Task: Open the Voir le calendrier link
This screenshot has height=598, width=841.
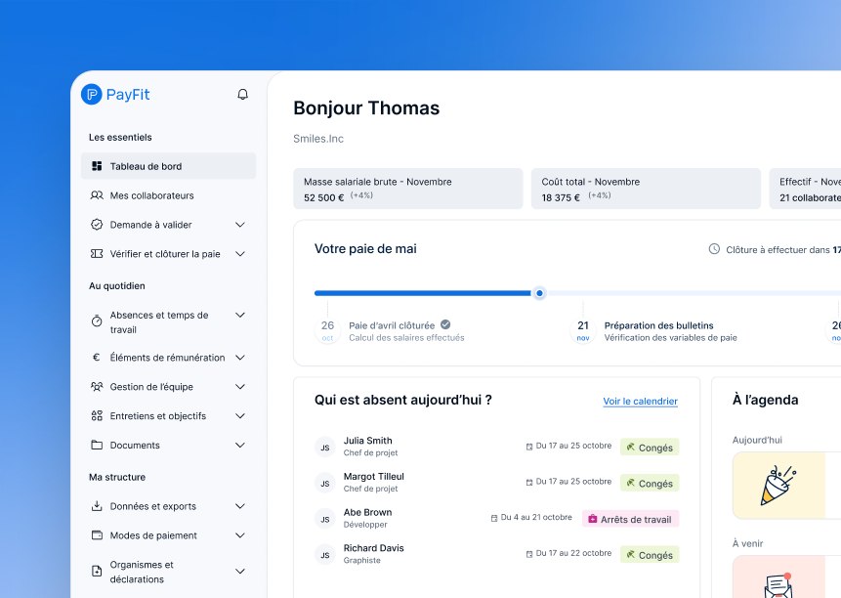Action: point(641,402)
